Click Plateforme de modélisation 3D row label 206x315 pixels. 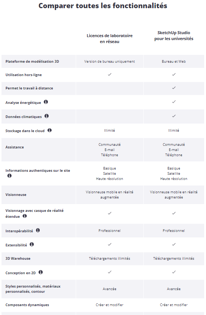pos(32,62)
